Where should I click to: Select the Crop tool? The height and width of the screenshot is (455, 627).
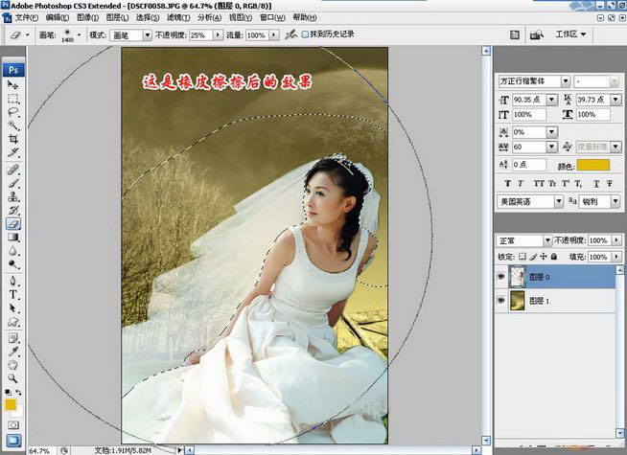point(13,140)
